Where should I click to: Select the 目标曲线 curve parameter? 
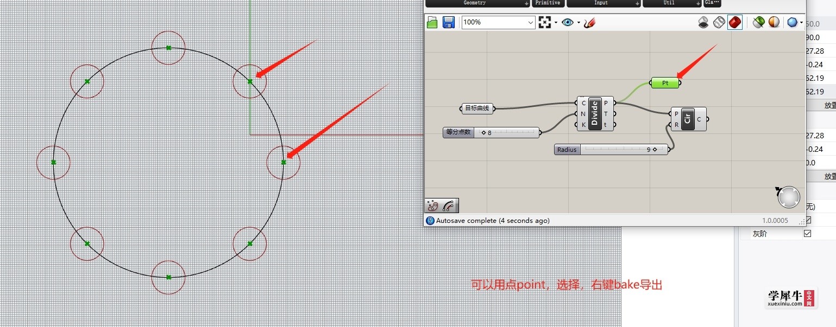(477, 108)
